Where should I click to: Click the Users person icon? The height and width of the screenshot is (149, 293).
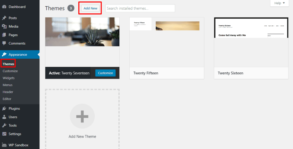click(x=4, y=117)
